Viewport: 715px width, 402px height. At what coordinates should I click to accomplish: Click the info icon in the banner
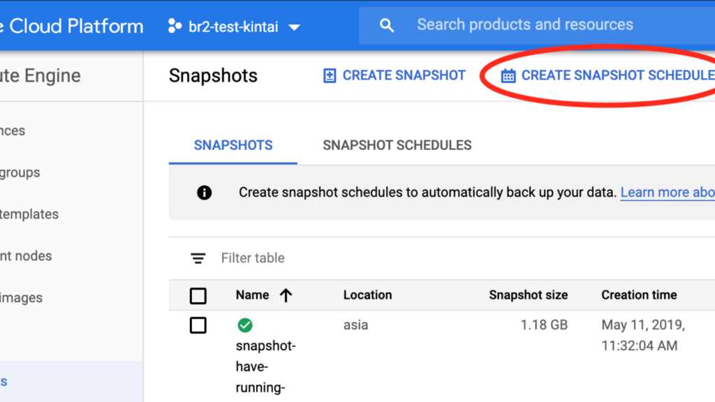[204, 193]
